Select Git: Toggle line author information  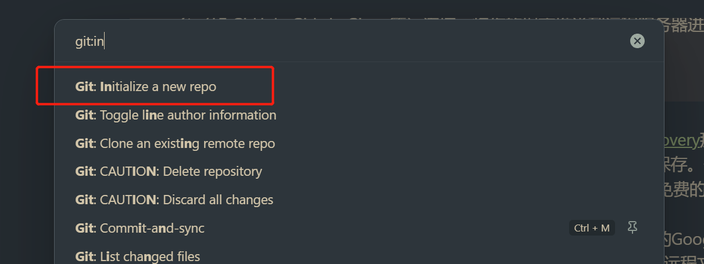[x=359, y=115]
